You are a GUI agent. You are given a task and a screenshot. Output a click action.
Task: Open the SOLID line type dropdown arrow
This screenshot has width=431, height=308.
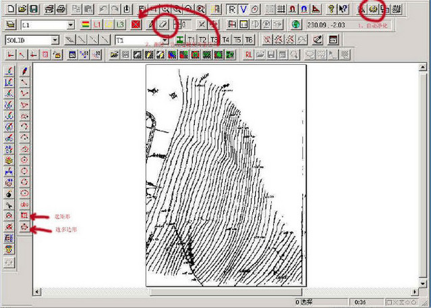(55, 40)
